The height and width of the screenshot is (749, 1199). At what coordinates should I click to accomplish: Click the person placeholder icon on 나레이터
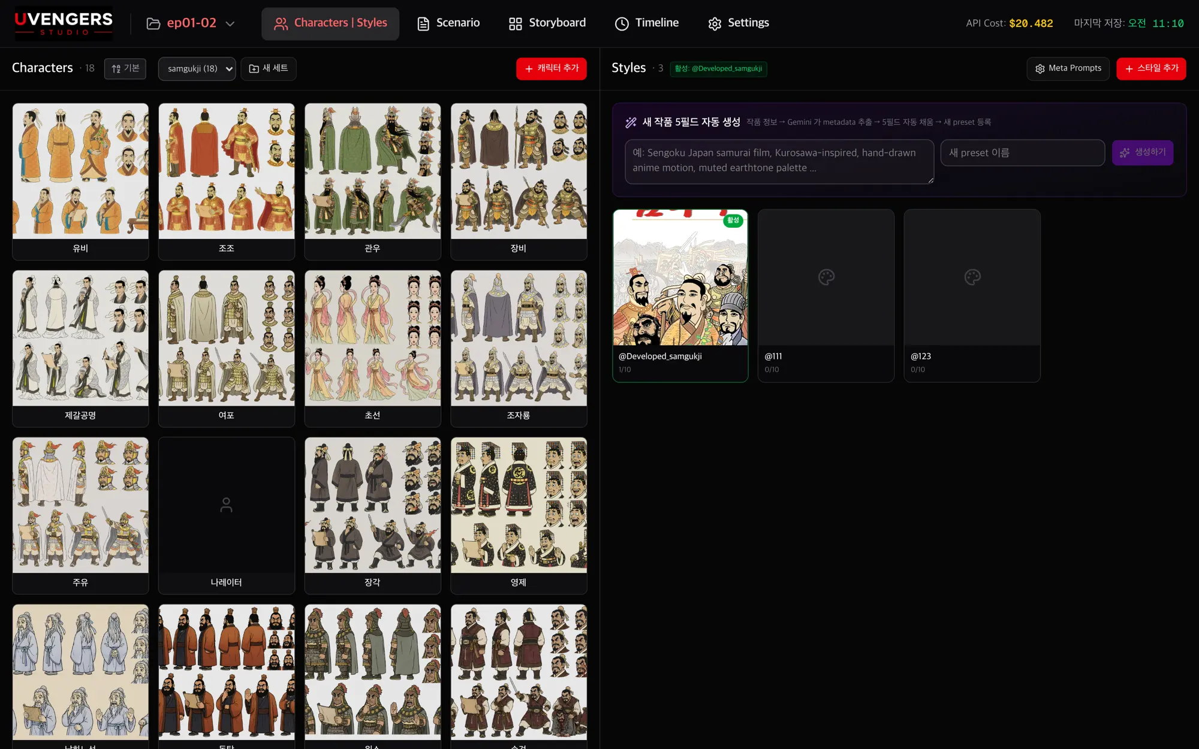point(226,505)
